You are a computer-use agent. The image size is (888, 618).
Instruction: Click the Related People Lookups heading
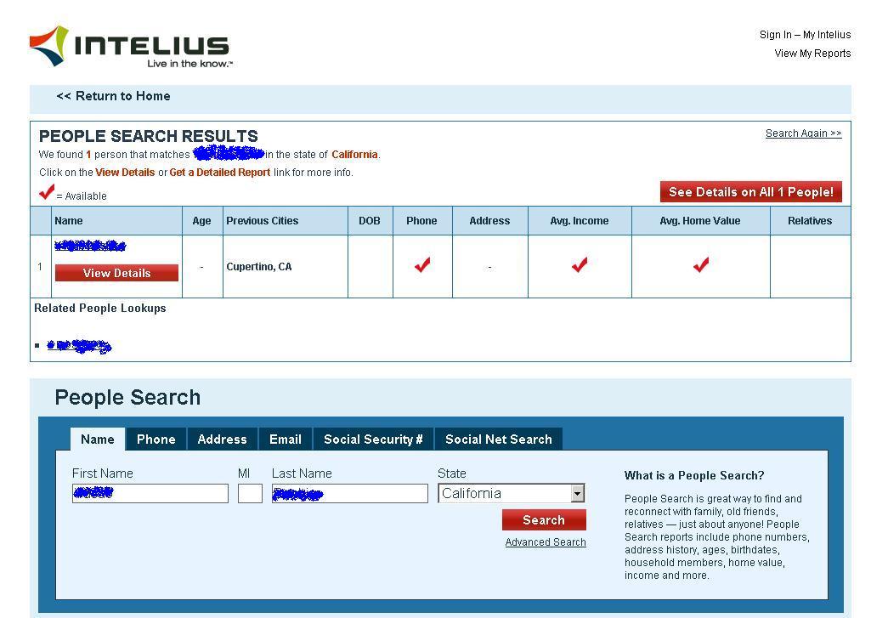point(100,309)
